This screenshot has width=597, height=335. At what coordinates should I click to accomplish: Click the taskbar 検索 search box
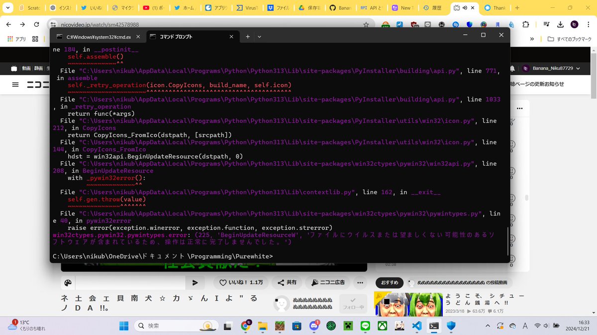tap(177, 326)
